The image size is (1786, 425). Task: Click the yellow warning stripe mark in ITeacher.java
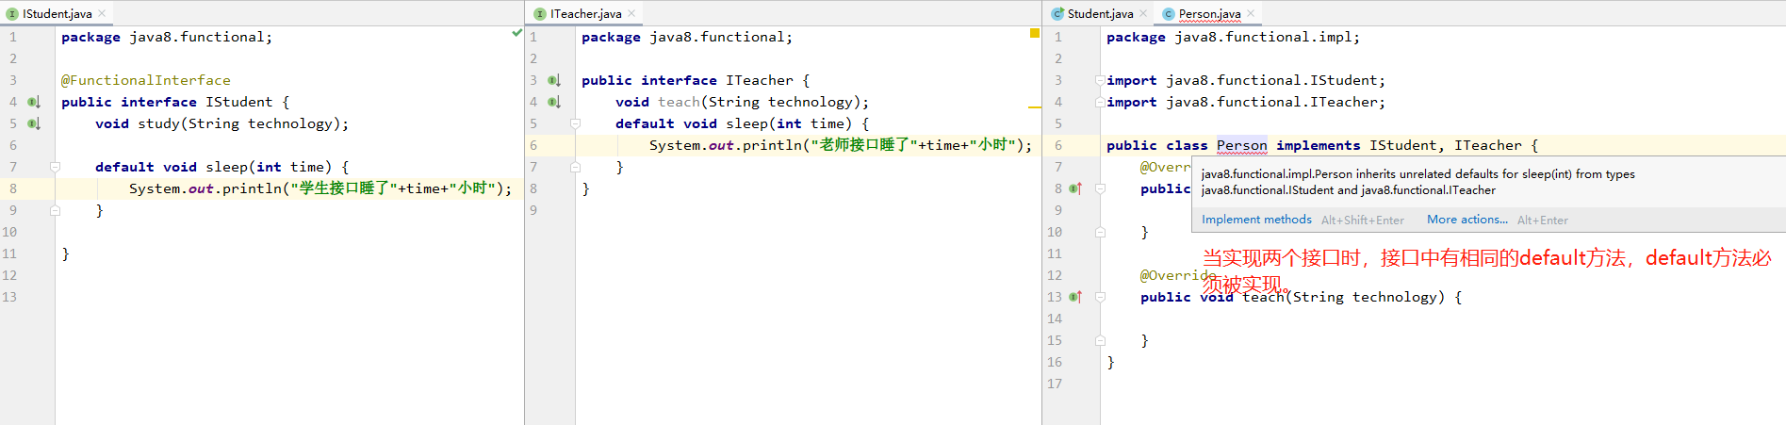point(1035,107)
